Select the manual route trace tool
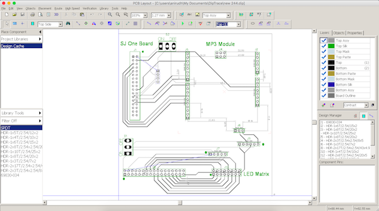This screenshot has height=211, width=379. pyautogui.click(x=149, y=23)
